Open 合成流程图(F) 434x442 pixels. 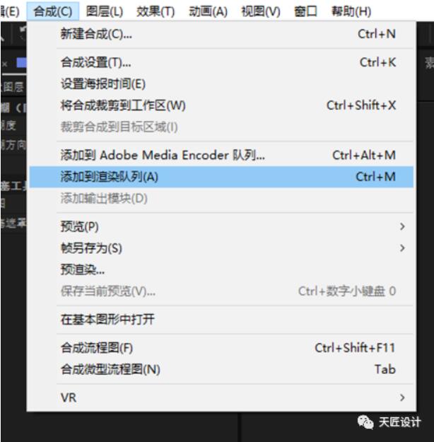pyautogui.click(x=221, y=348)
